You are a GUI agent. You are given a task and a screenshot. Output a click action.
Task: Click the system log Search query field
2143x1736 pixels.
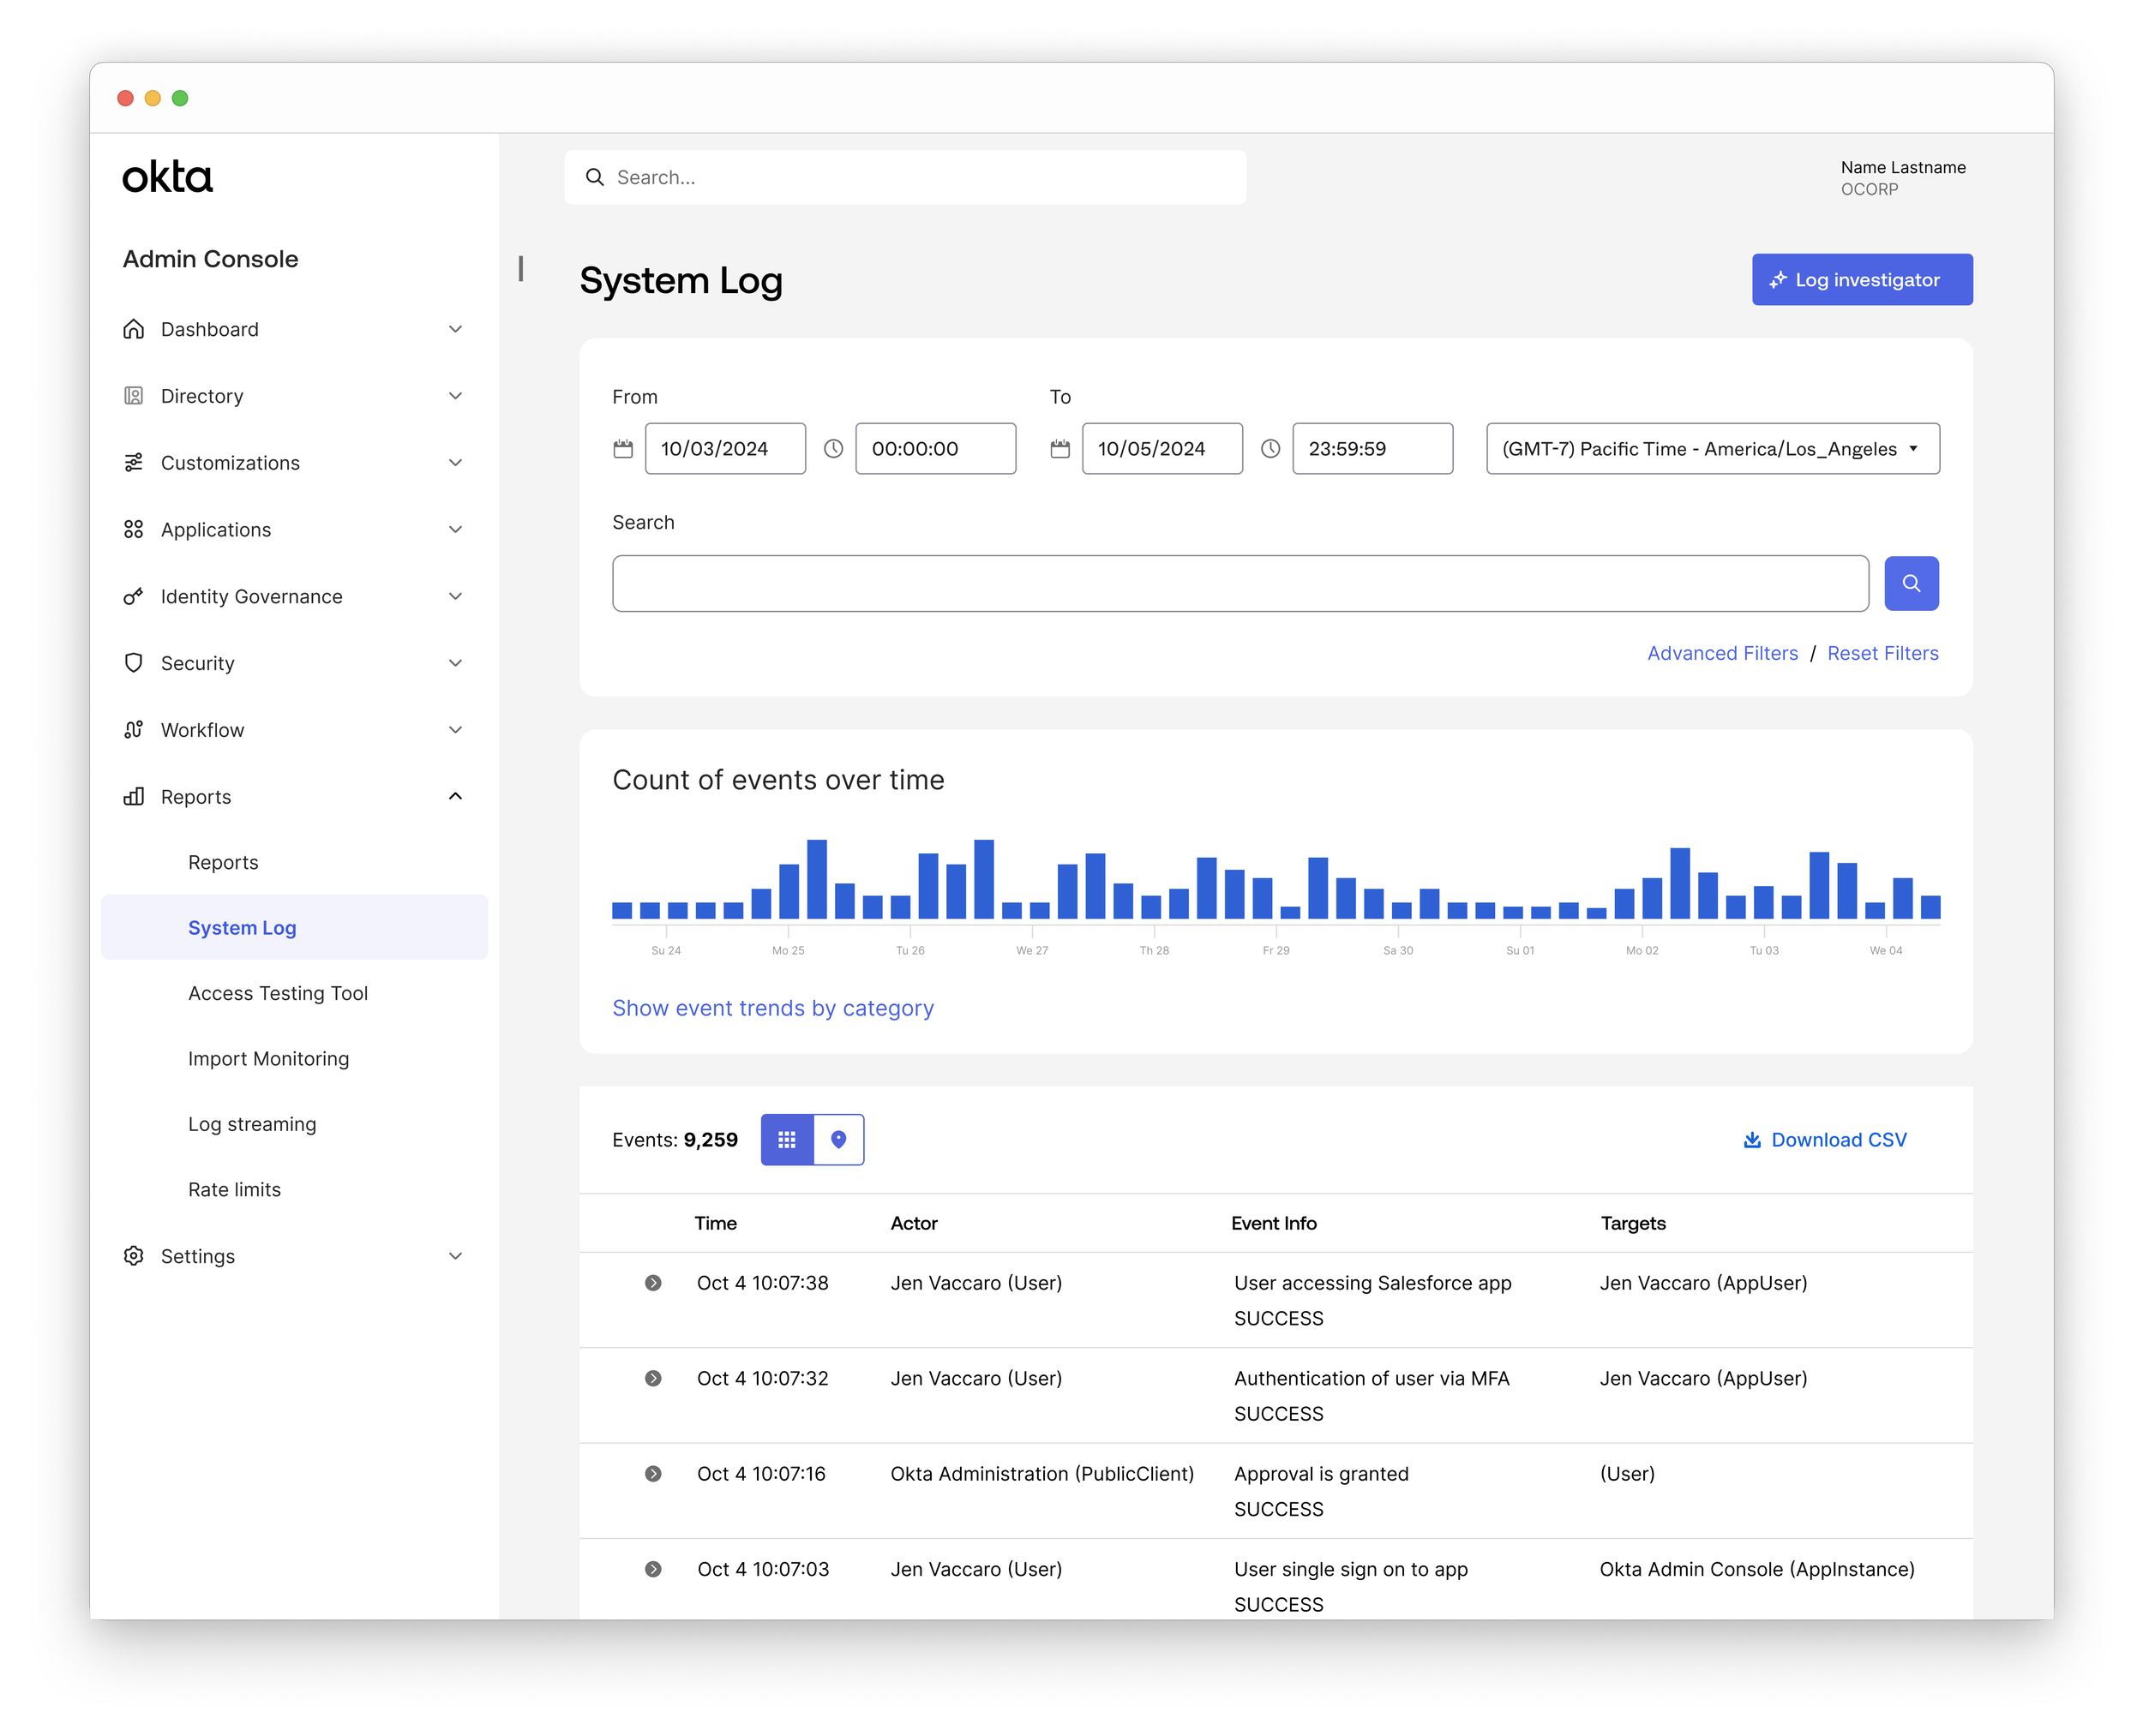coord(1240,583)
